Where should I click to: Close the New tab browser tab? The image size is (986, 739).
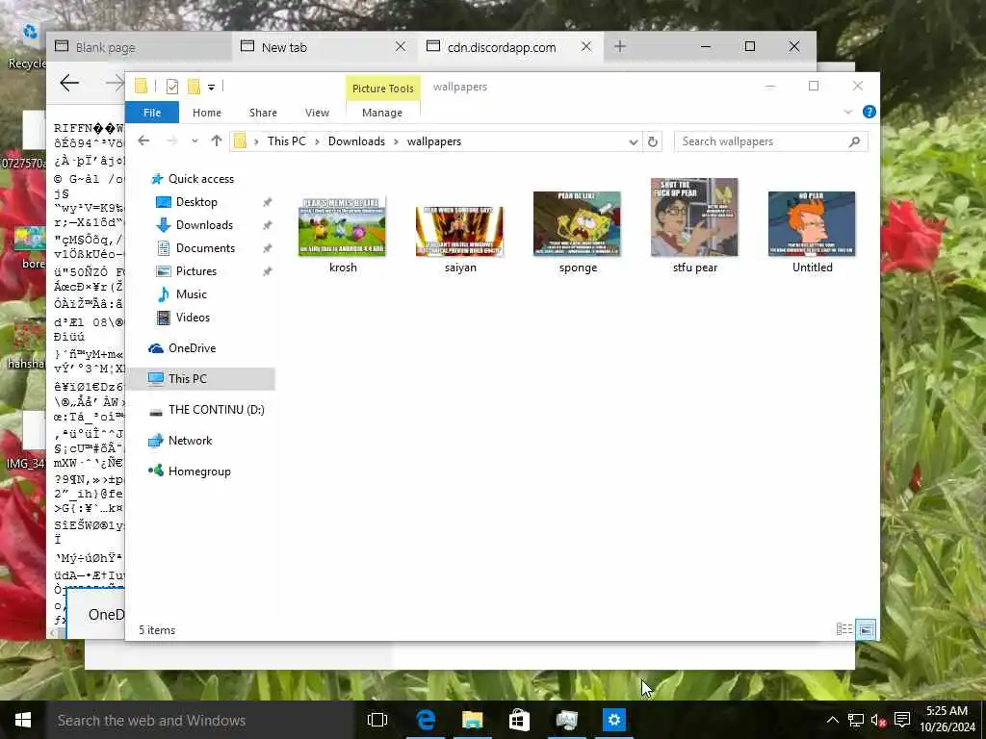400,46
